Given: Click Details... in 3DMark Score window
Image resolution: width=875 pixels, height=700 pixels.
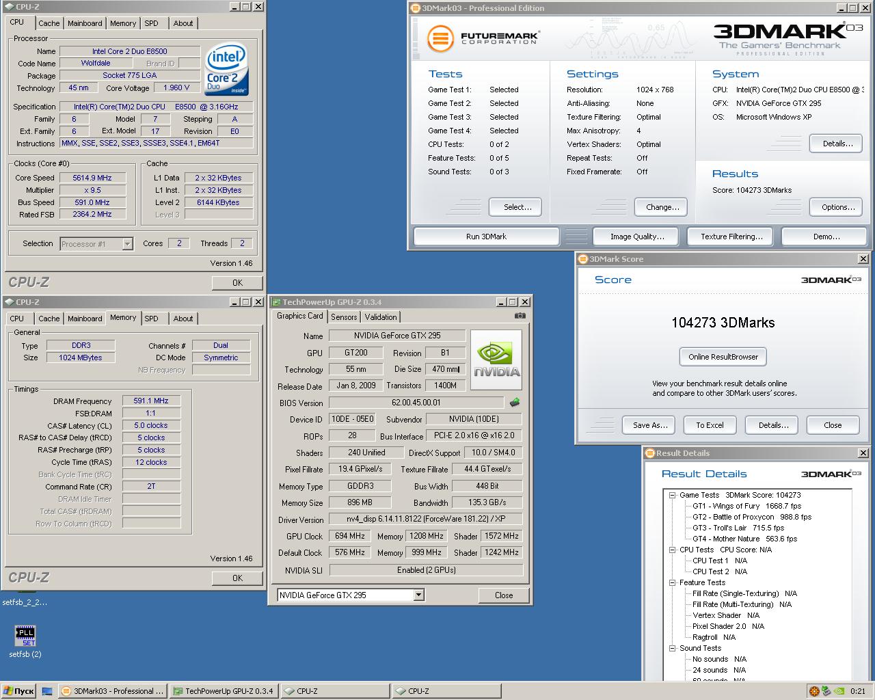Looking at the screenshot, I should click(x=773, y=425).
